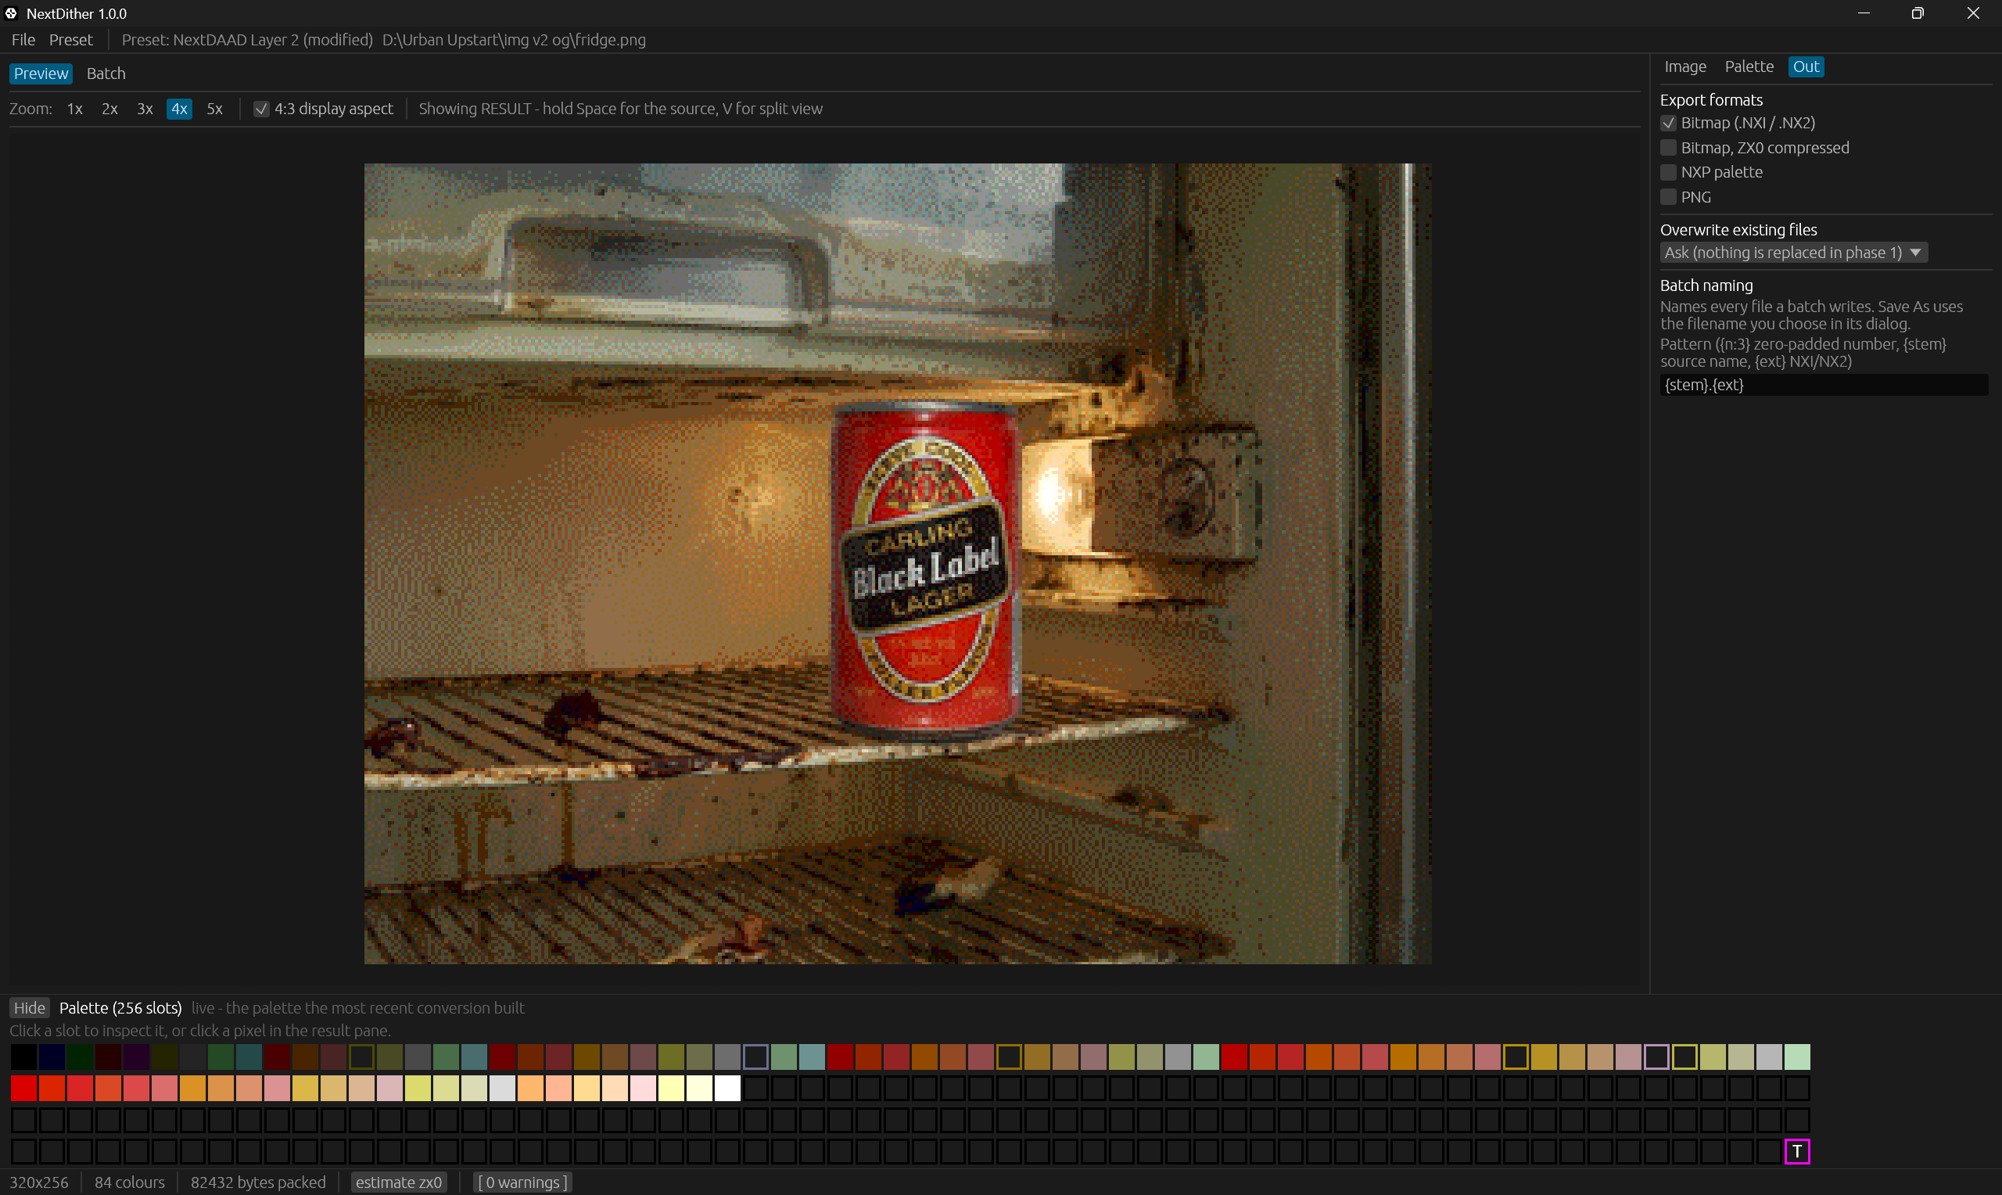Click the NextDither app icon in title bar
This screenshot has height=1195, width=2002.
click(11, 13)
